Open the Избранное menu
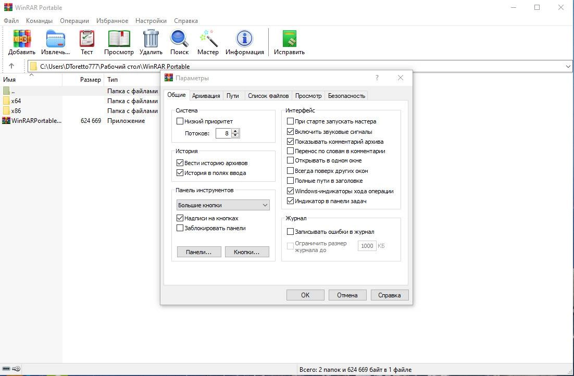 point(112,21)
